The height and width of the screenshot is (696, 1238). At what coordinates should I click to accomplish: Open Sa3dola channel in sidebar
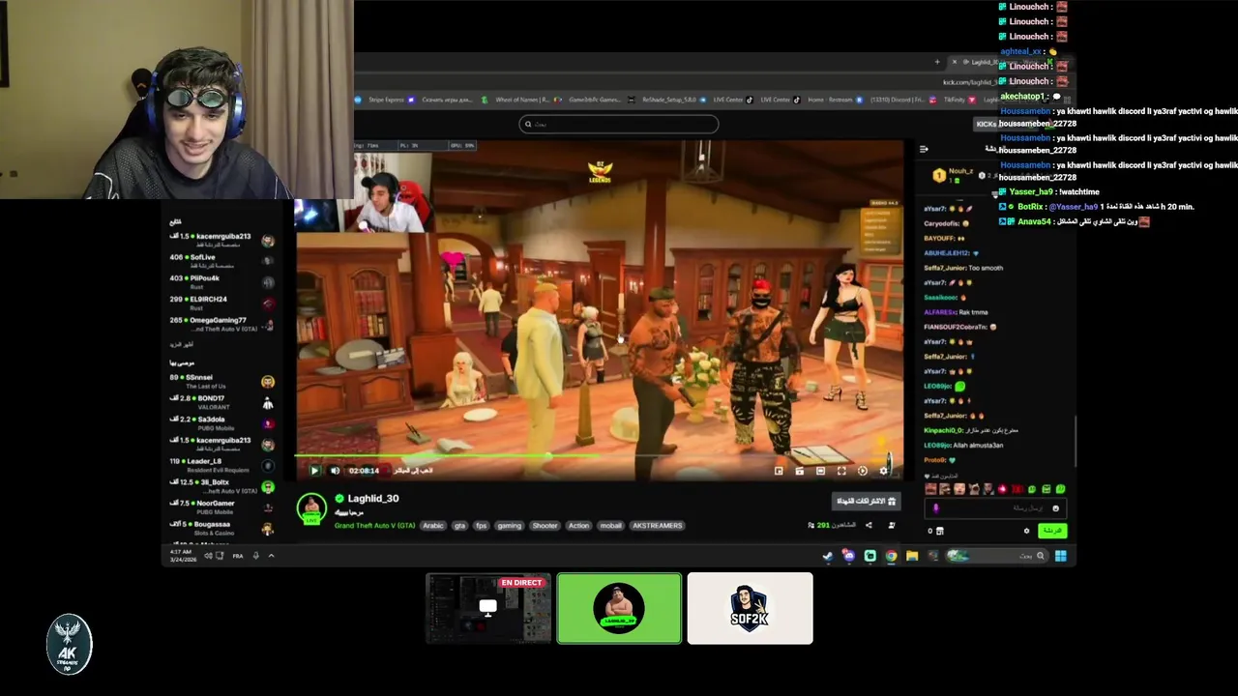pyautogui.click(x=222, y=423)
